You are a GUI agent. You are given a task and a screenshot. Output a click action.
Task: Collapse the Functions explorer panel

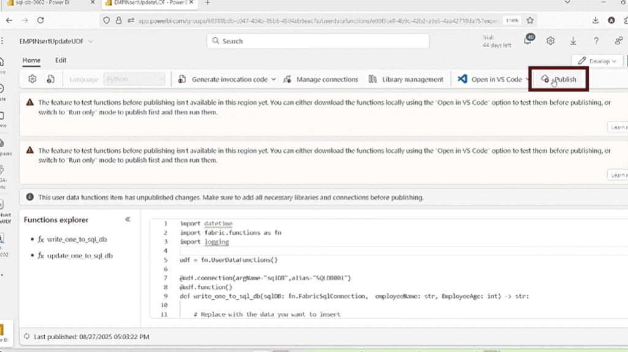[x=128, y=220]
